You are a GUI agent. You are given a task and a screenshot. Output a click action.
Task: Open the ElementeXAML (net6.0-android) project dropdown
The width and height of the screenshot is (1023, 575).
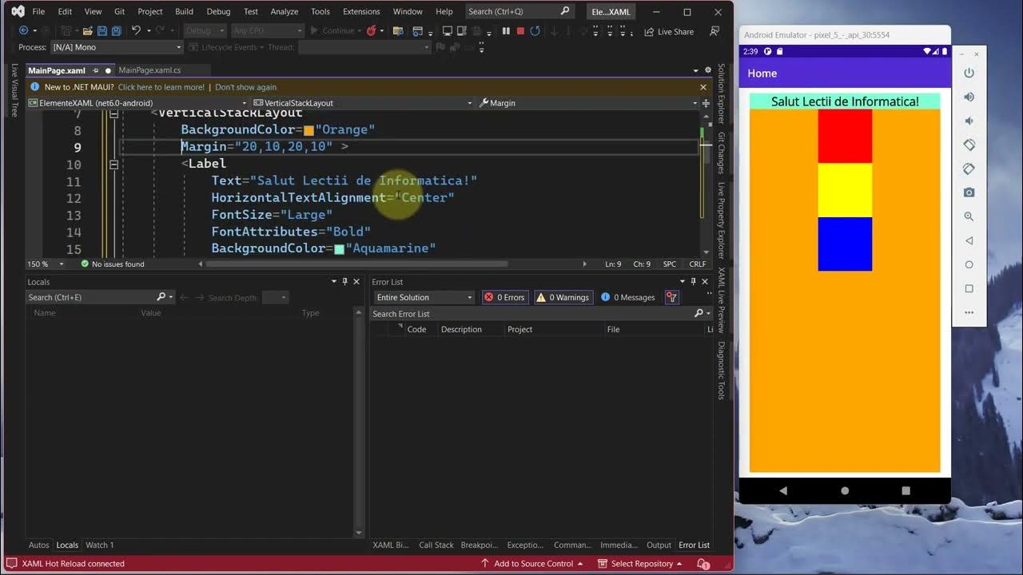pyautogui.click(x=137, y=103)
